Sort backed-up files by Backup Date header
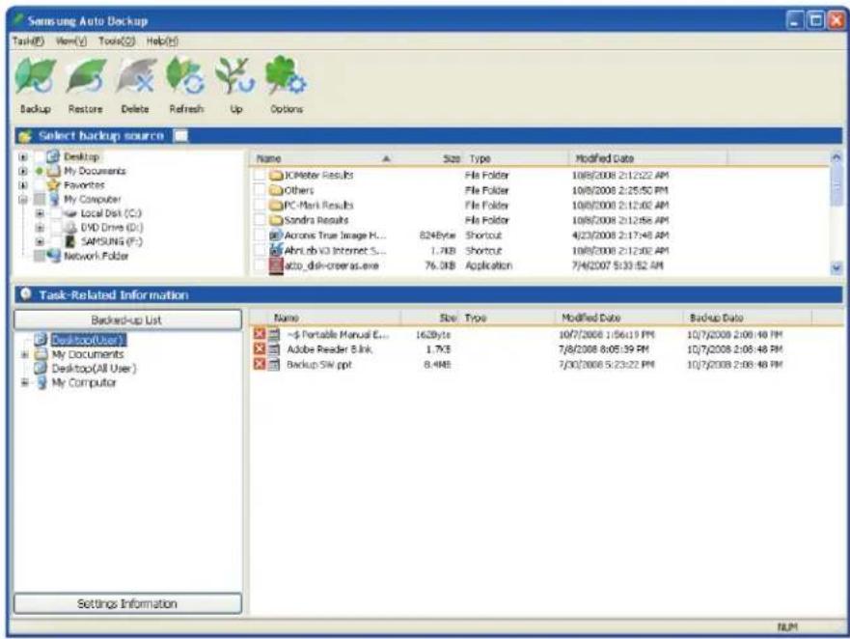The image size is (850, 639). [747, 318]
